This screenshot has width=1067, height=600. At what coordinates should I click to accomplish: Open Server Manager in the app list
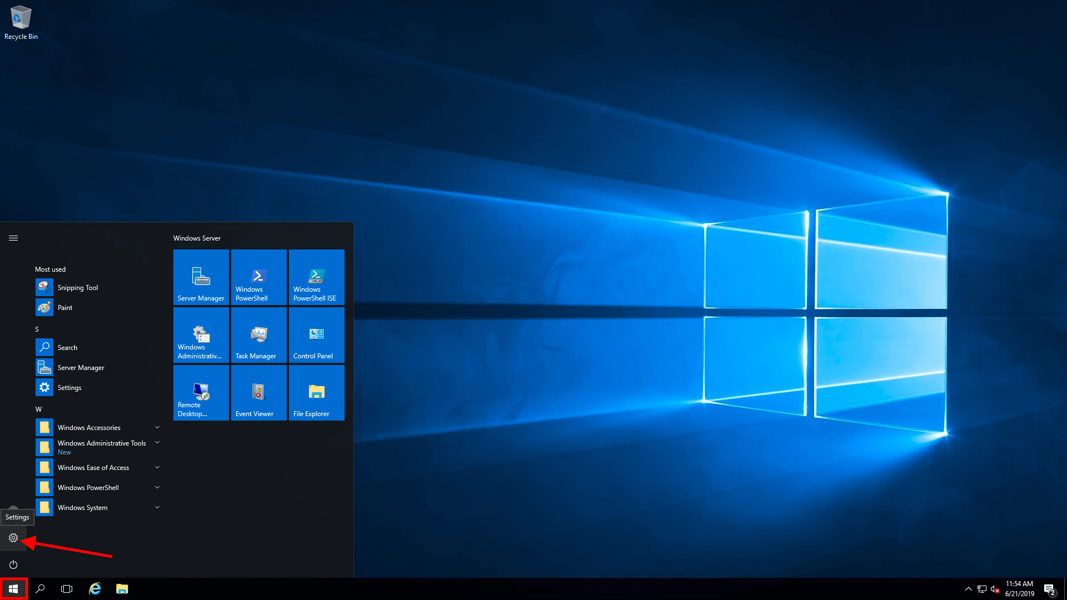pos(99,367)
